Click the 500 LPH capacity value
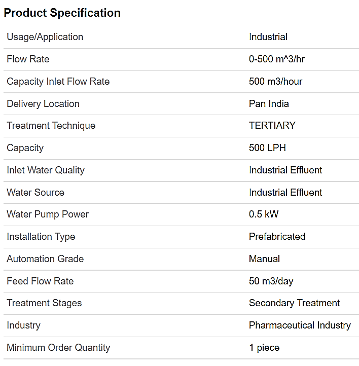359x366 pixels. [x=267, y=148]
